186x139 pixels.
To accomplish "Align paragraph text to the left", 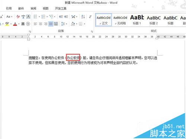I will click(35, 24).
